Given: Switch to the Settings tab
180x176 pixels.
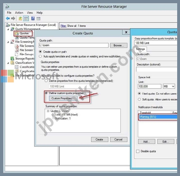Looking at the screenshot, I should pos(141,49).
